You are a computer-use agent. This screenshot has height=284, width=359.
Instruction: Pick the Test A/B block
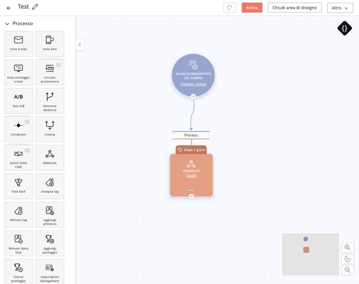18,101
